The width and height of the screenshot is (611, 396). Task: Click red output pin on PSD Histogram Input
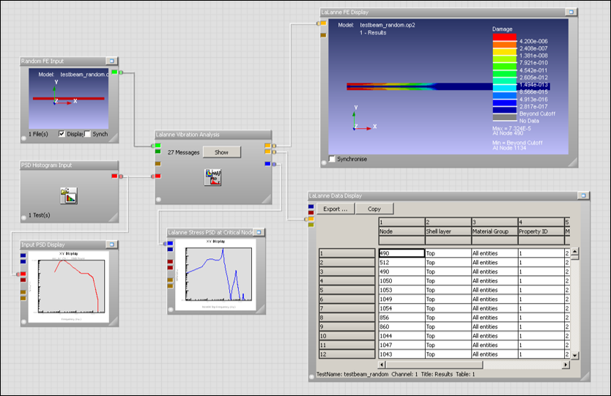coord(114,176)
